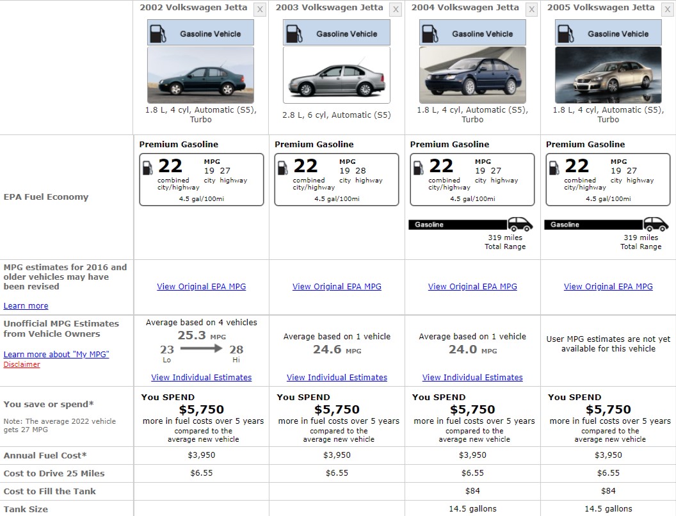
Task: Open the red Disclaimer link
Action: [22, 364]
